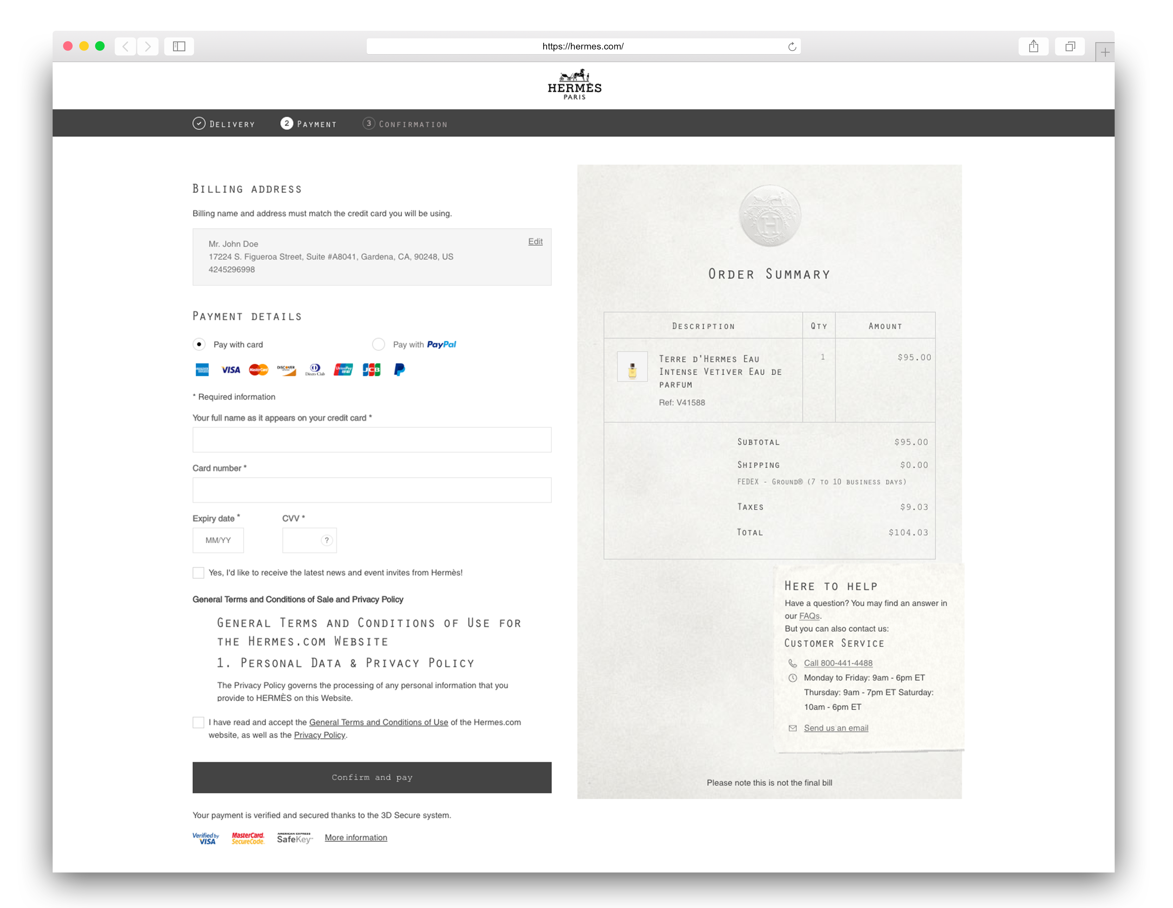Click the Subtotal amount $95.00
Viewport: 1173px width, 908px height.
coord(911,442)
